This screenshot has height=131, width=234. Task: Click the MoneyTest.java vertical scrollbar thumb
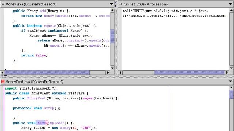tap(231, 95)
